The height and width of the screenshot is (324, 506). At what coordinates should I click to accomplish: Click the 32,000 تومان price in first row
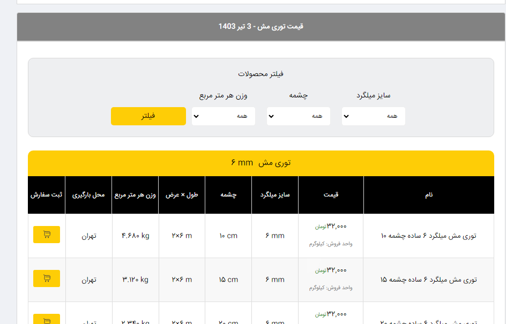[331, 227]
